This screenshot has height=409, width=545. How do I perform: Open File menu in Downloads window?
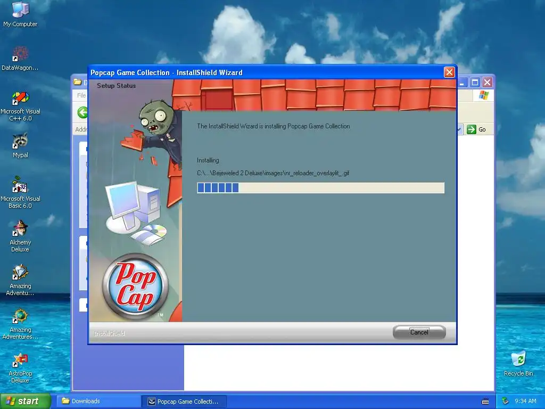(81, 95)
